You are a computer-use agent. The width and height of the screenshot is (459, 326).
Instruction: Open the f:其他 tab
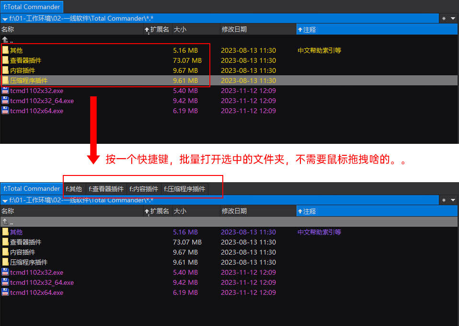point(74,189)
